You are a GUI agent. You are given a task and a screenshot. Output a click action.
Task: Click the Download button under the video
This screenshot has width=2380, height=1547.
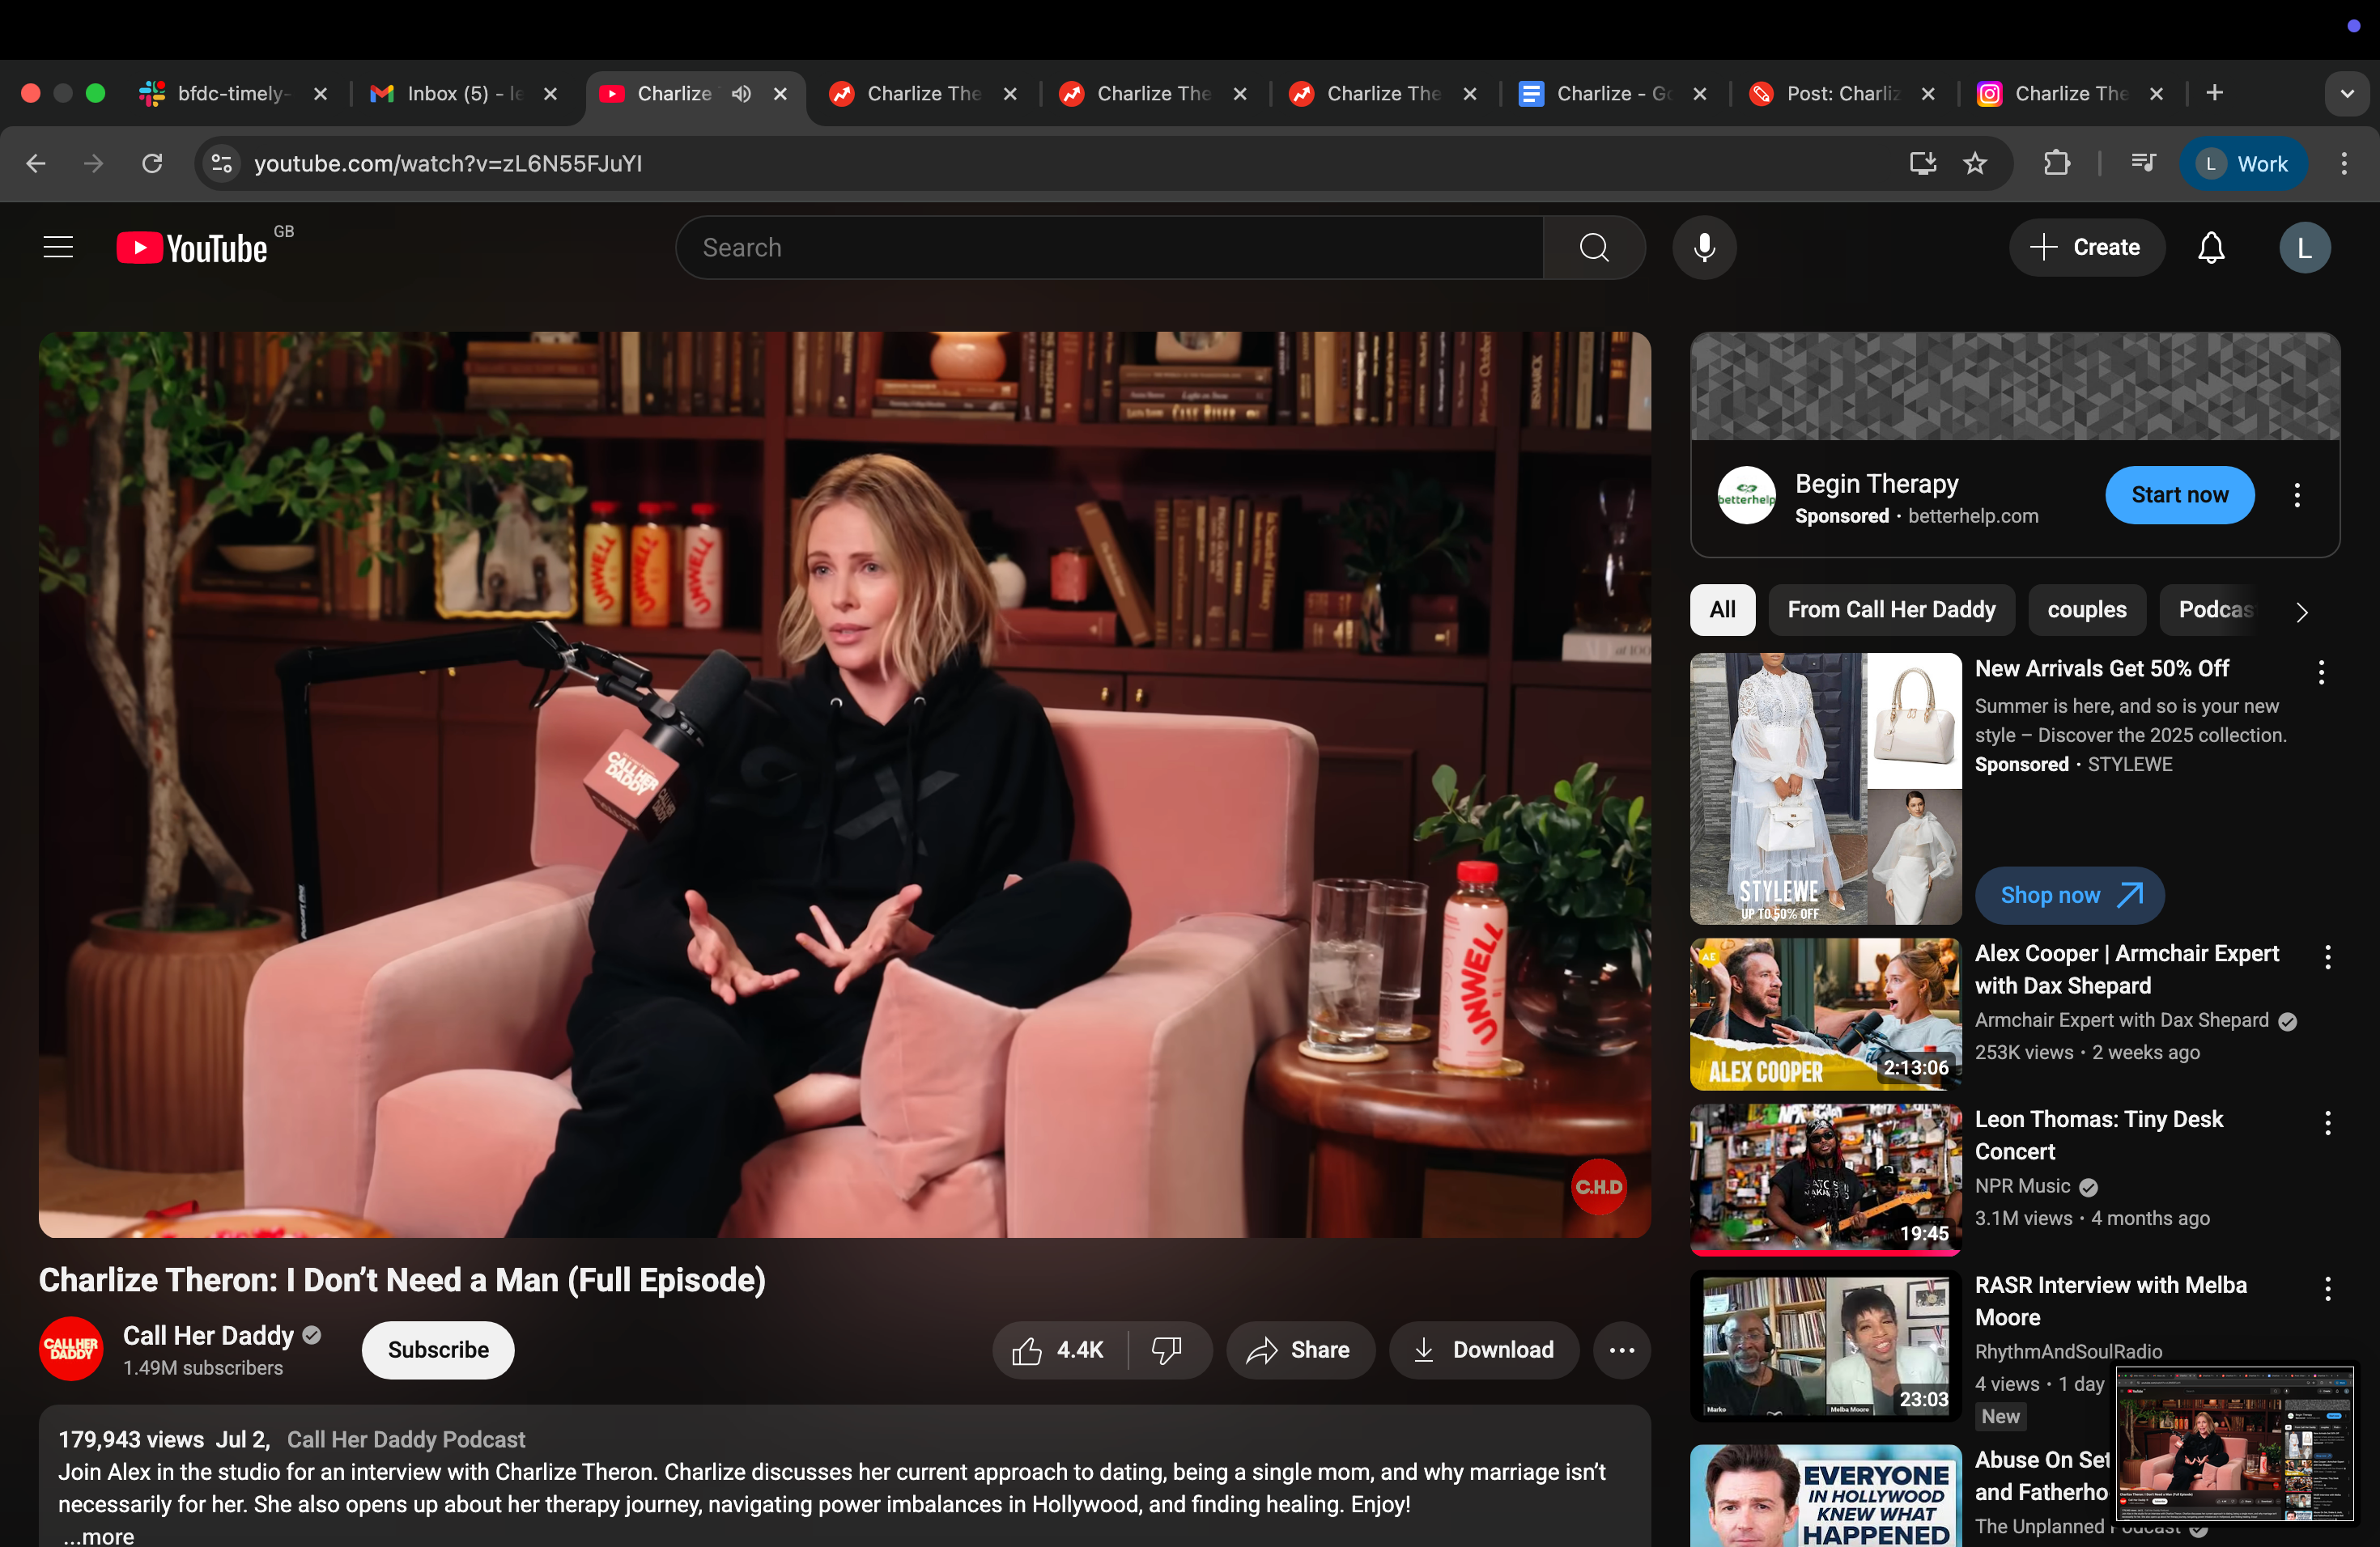pyautogui.click(x=1484, y=1350)
